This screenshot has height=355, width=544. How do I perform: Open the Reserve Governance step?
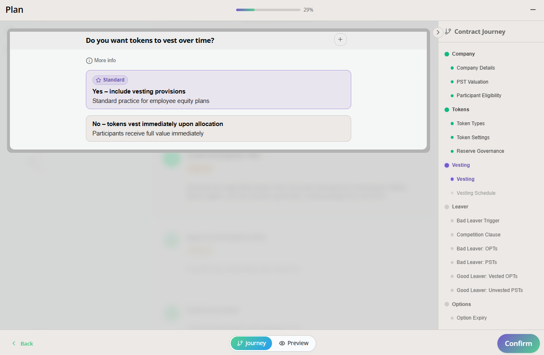(480, 151)
